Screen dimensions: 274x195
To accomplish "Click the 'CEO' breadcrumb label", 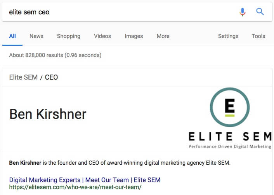I will point(51,77).
